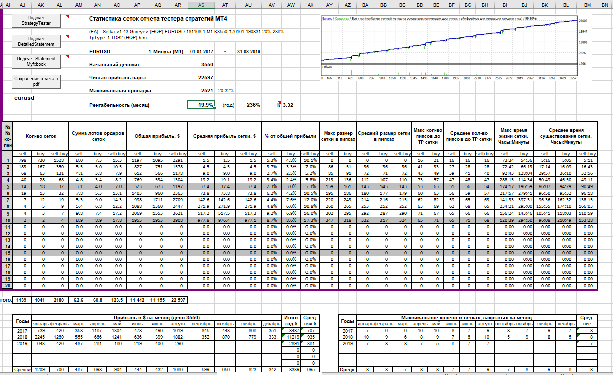This screenshot has width=613, height=375.
Task: Click the 1 Минута (M1) timeframe cell
Action: tap(166, 52)
